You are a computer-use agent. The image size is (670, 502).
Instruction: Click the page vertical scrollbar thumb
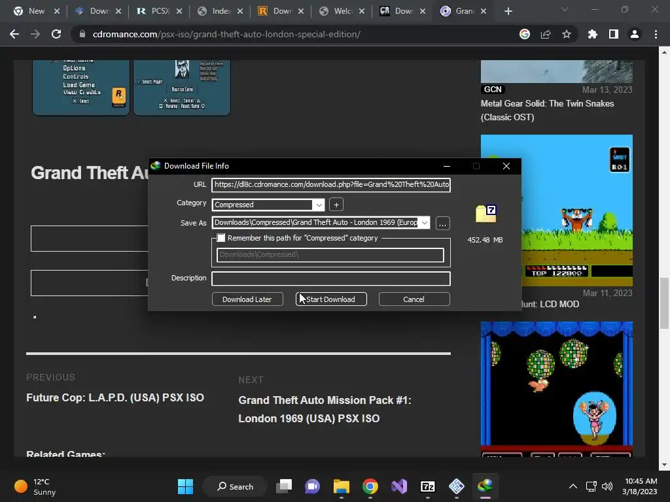664,303
